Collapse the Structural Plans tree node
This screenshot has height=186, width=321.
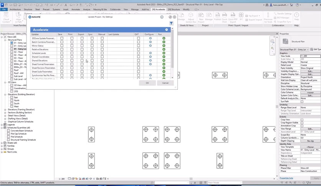click(x=5, y=40)
